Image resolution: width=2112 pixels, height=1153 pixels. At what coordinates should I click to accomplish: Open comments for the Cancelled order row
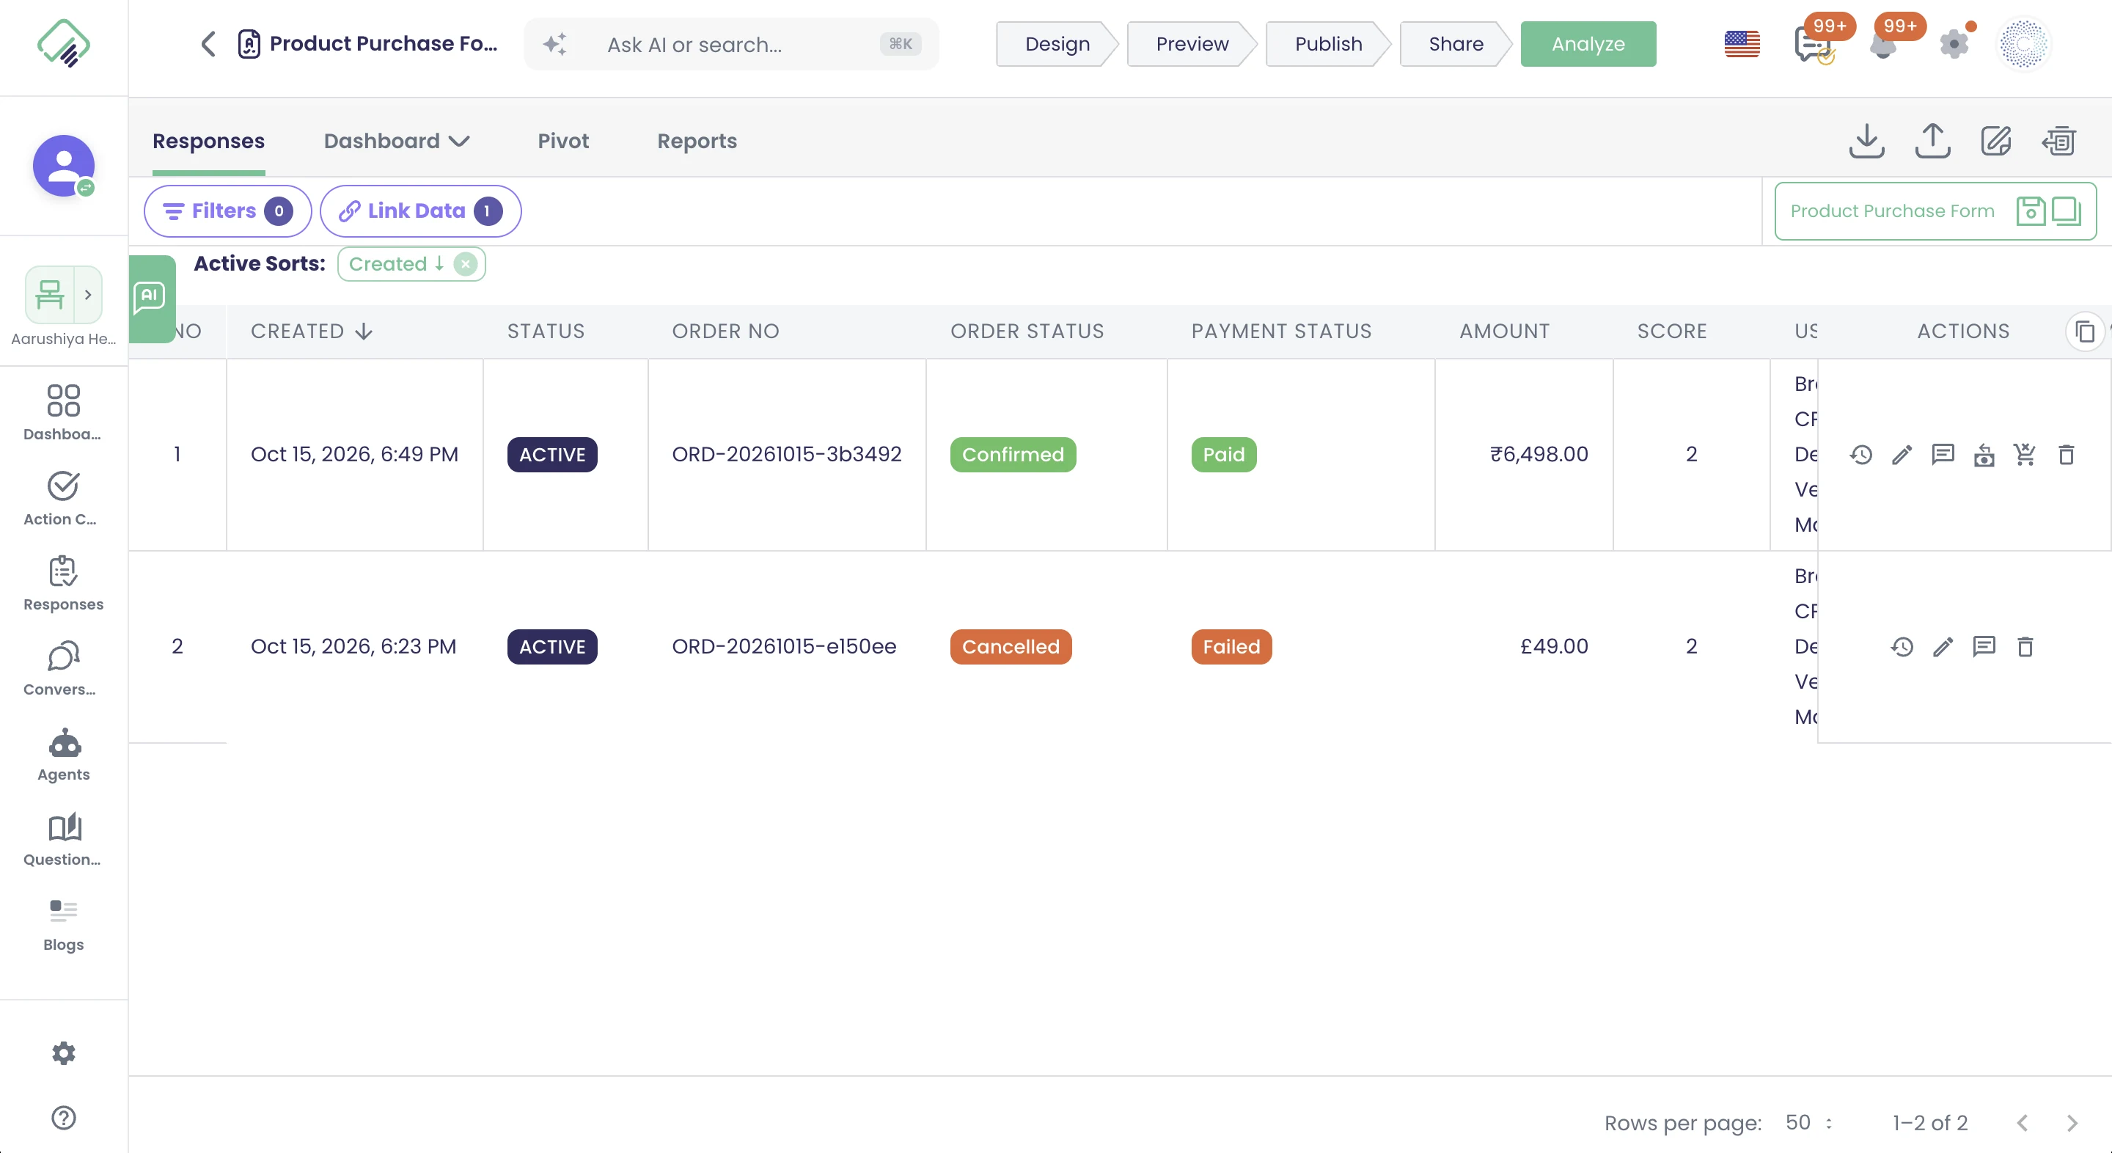pos(1984,646)
